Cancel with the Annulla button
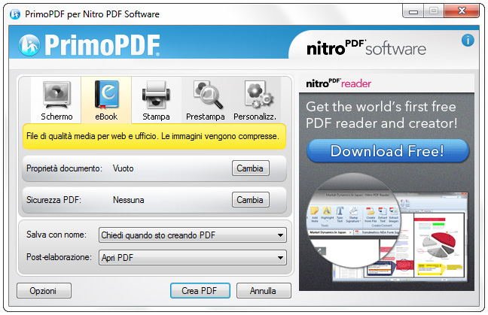This screenshot has height=315, width=488. coord(264,291)
